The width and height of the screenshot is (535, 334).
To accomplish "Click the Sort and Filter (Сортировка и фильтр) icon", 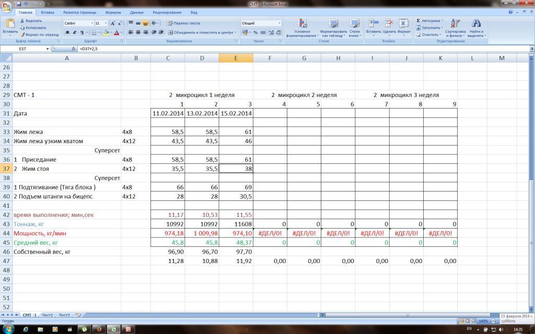I will click(x=455, y=24).
